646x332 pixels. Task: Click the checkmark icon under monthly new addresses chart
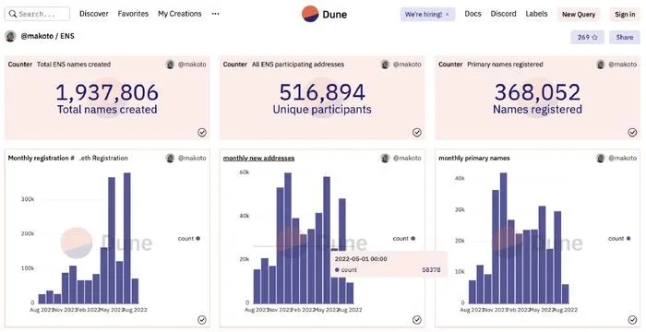tap(417, 320)
